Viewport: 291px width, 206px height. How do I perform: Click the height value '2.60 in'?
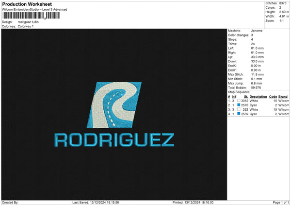coord(284,12)
